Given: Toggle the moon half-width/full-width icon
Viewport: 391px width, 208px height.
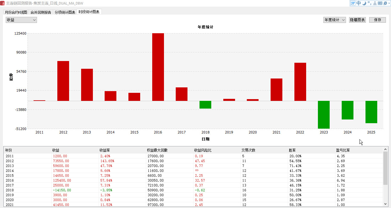Looking at the screenshot, I should pos(364,3).
